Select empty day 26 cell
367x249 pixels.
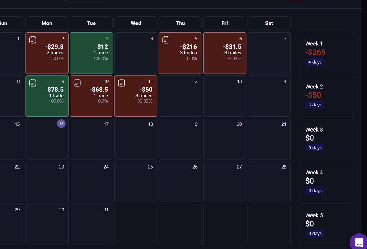(180, 182)
